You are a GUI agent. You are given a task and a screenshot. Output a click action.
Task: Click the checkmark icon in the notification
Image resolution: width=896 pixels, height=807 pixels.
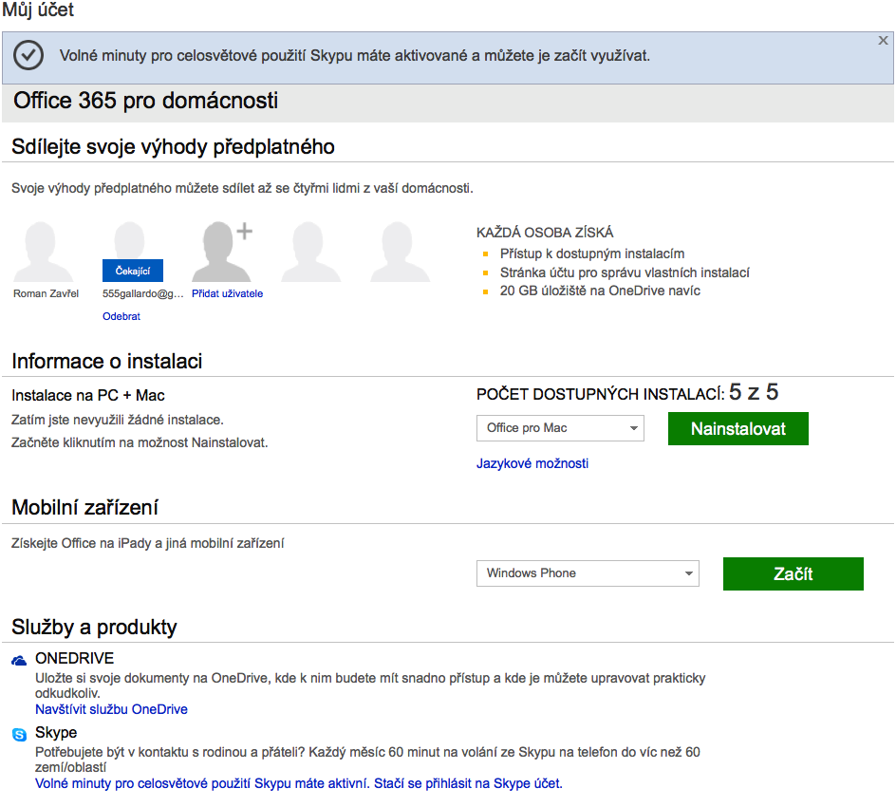click(x=28, y=55)
